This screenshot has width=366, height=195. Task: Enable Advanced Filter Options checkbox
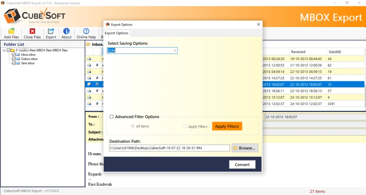pos(112,117)
